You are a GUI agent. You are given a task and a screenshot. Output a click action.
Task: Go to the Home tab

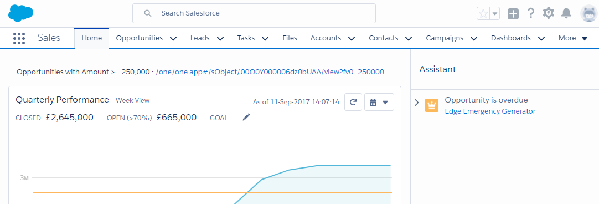(92, 38)
